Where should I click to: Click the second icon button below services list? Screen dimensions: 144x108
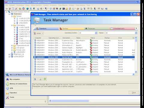[x=40, y=79]
